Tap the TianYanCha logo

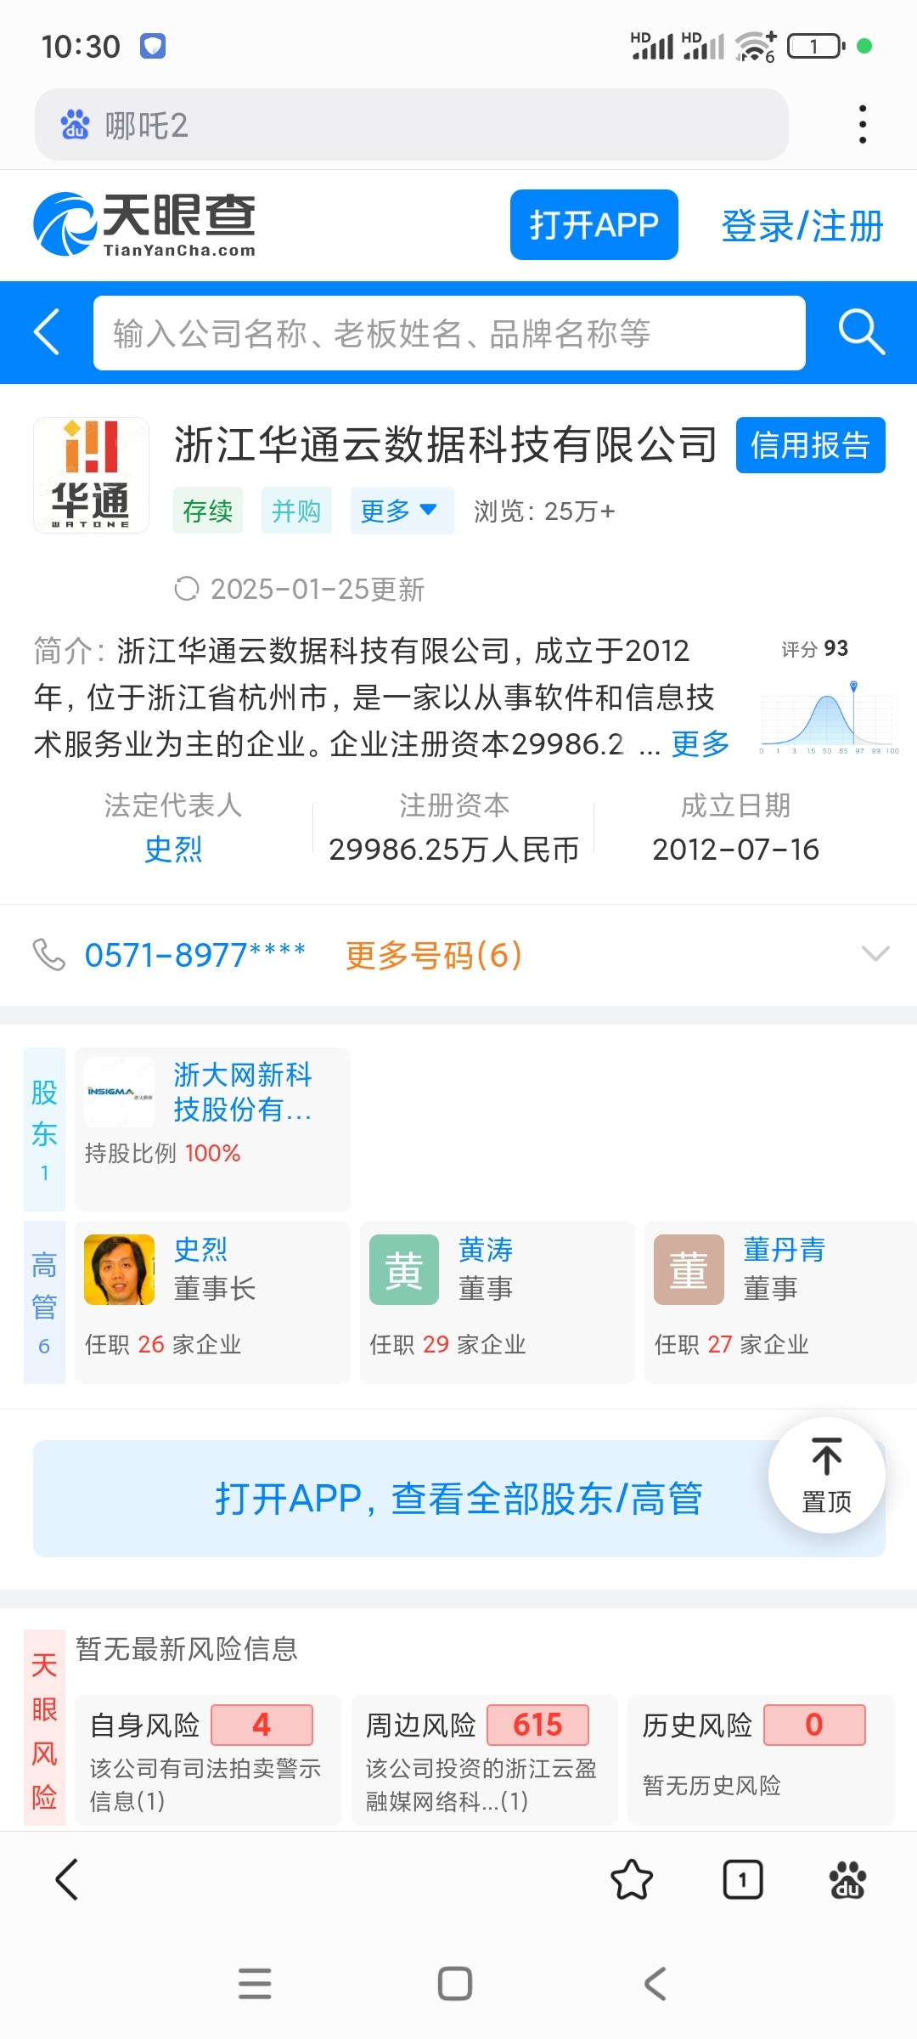(144, 224)
